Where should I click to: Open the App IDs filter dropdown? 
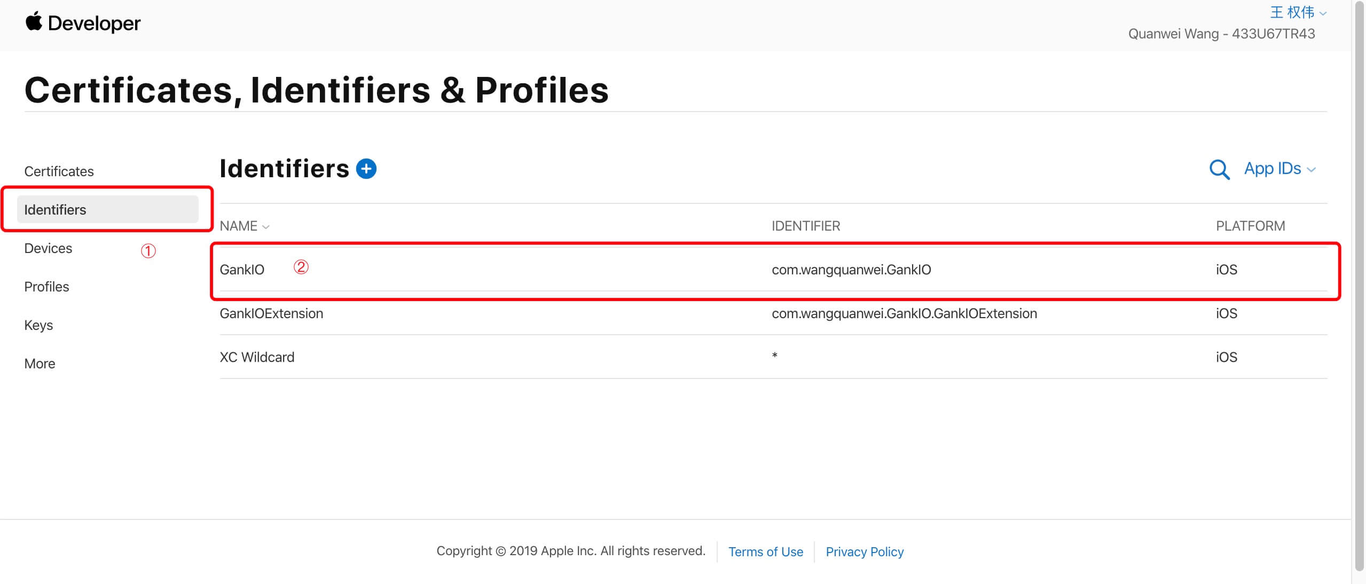click(x=1279, y=169)
